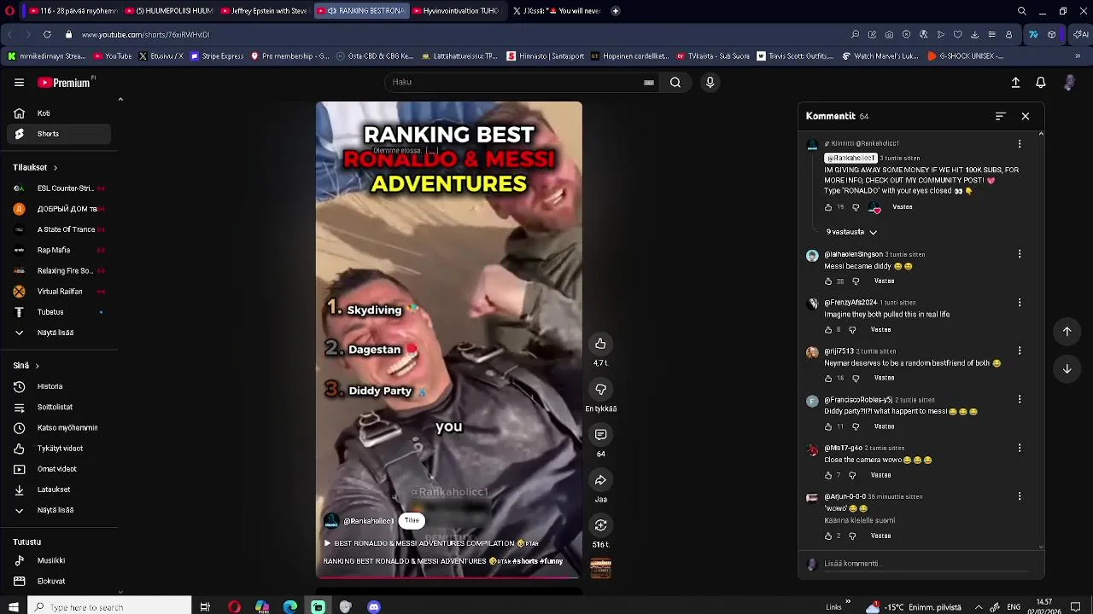Image resolution: width=1093 pixels, height=614 pixels.
Task: Like the comment 'Messi became diddy'
Action: click(x=828, y=281)
